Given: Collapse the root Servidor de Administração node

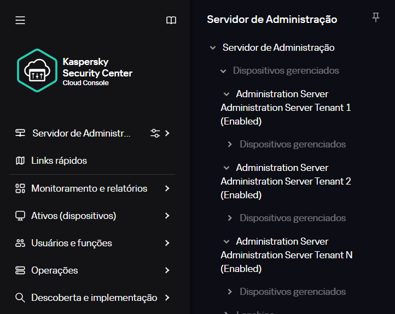Looking at the screenshot, I should coord(213,48).
